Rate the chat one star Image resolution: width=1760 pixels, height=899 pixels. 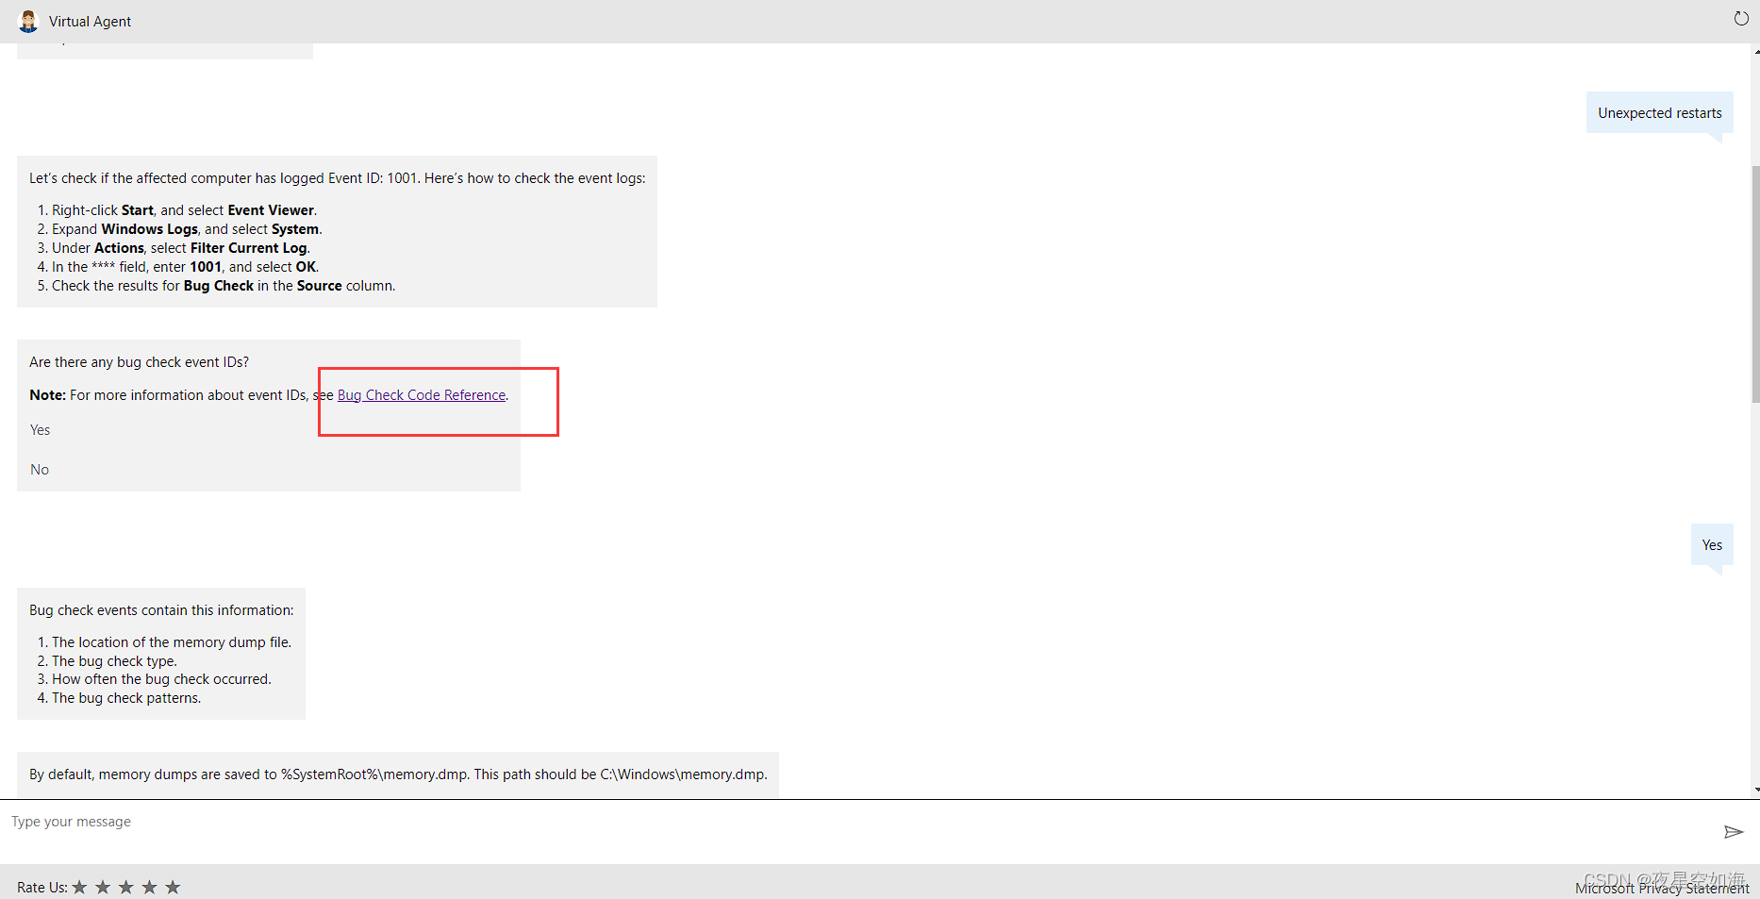pyautogui.click(x=79, y=887)
